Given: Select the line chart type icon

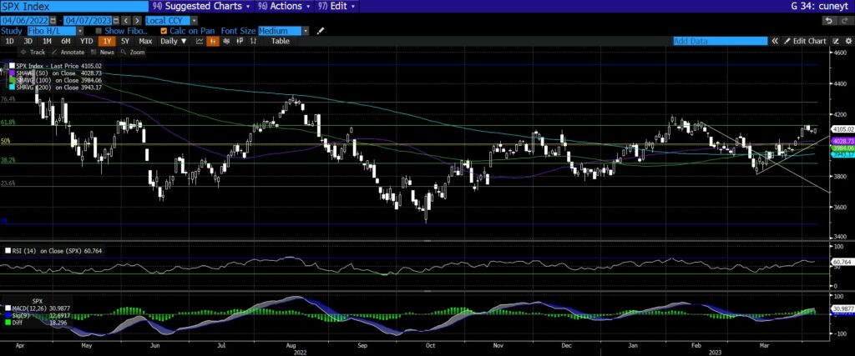Looking at the screenshot, I should point(201,41).
